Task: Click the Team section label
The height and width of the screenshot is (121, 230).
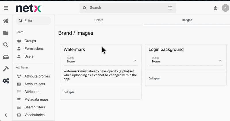Action: pos(20,32)
